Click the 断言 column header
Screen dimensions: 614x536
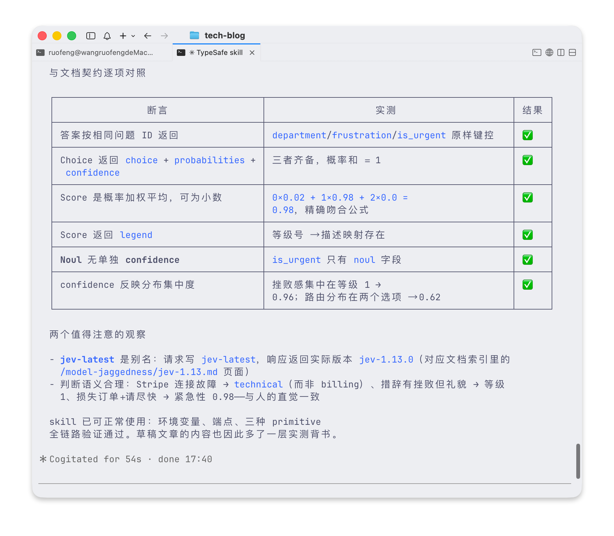(x=157, y=110)
